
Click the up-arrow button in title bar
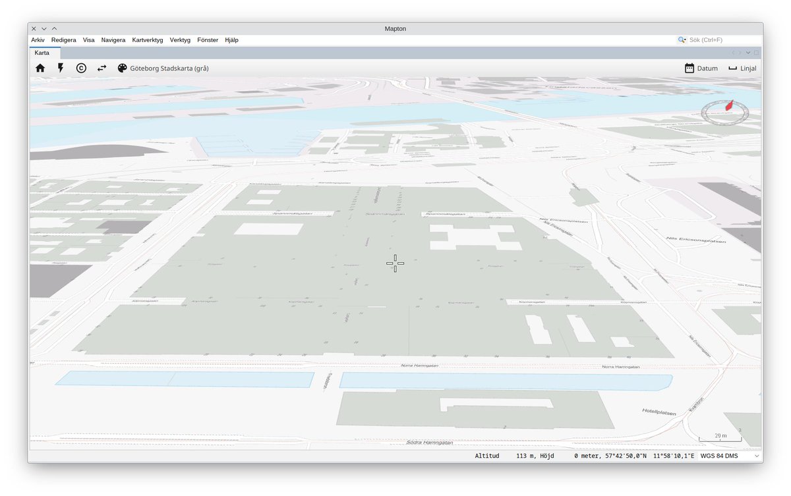click(x=54, y=28)
